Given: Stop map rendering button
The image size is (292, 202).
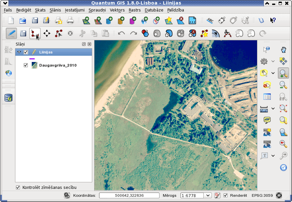Looking at the screenshot, I should pyautogui.click(x=217, y=195).
